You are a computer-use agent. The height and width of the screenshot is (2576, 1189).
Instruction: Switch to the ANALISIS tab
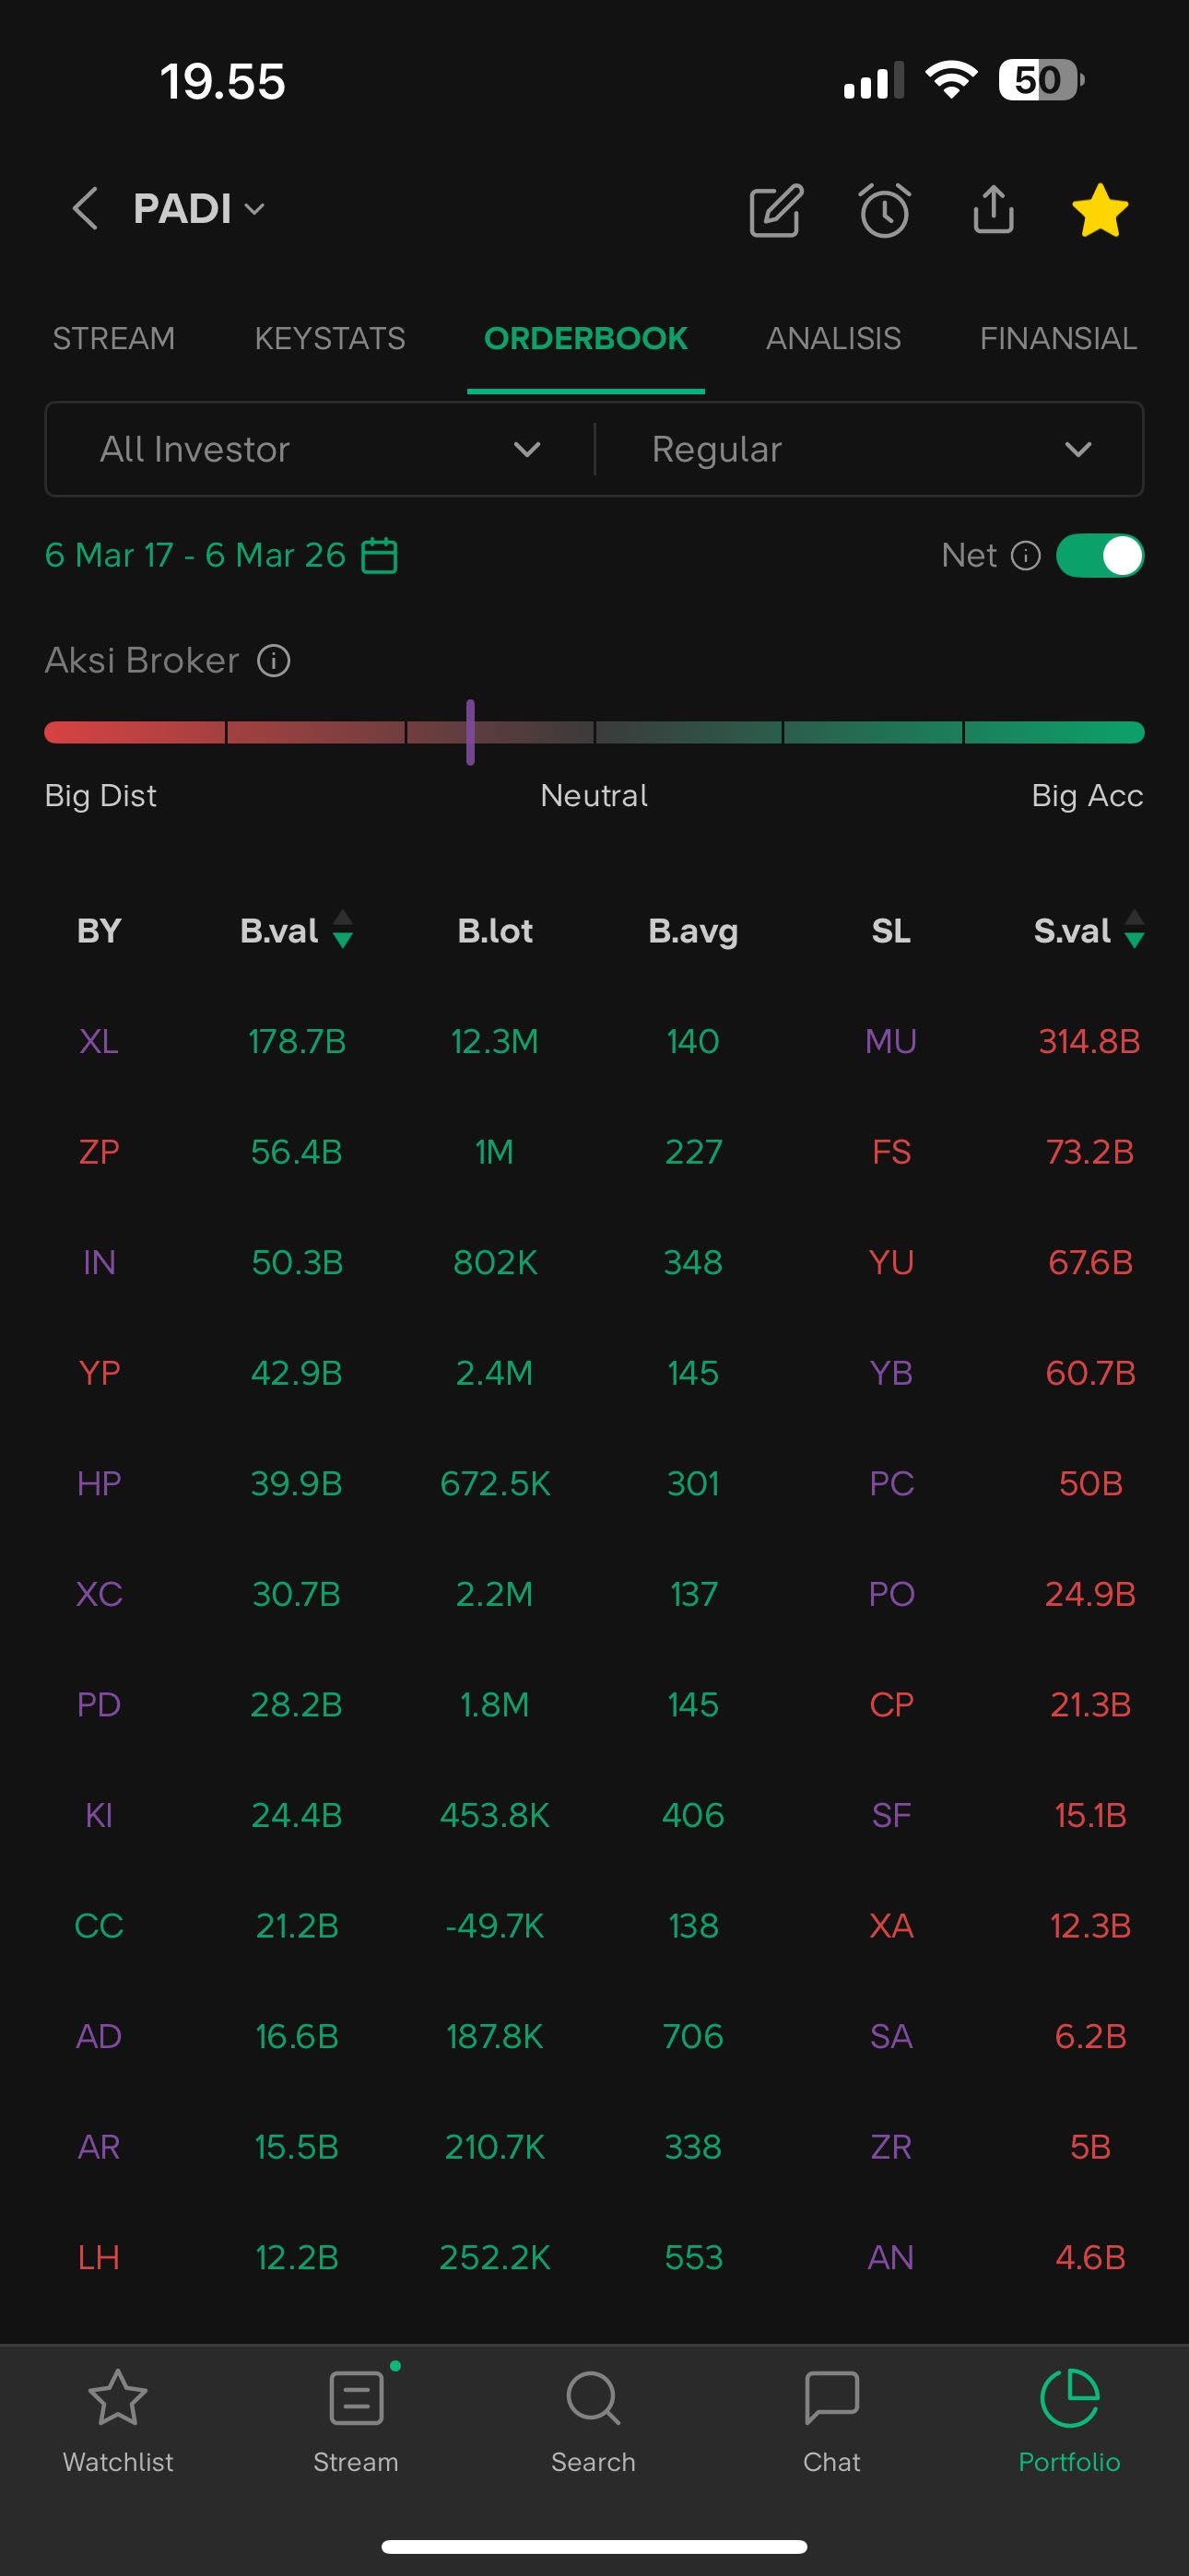(x=832, y=339)
